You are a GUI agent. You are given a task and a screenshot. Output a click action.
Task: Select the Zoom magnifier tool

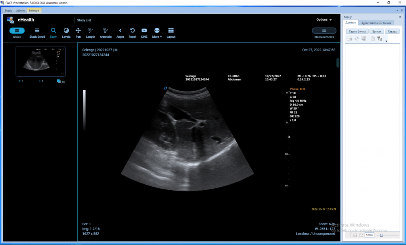click(x=54, y=33)
